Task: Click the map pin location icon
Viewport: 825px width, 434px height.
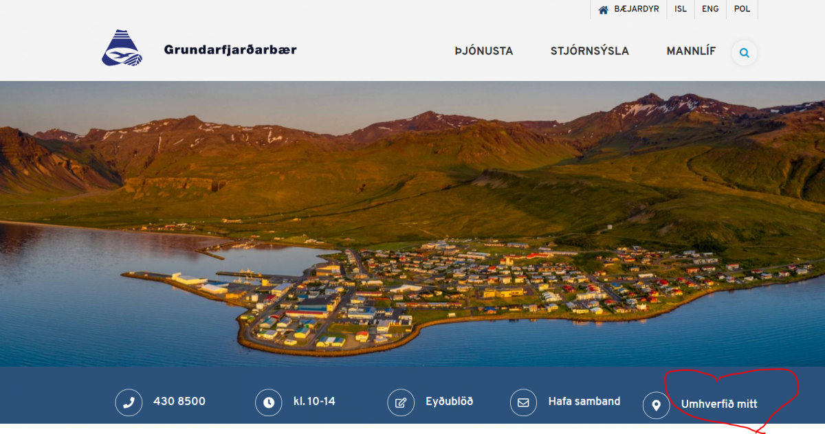Action: (x=656, y=405)
